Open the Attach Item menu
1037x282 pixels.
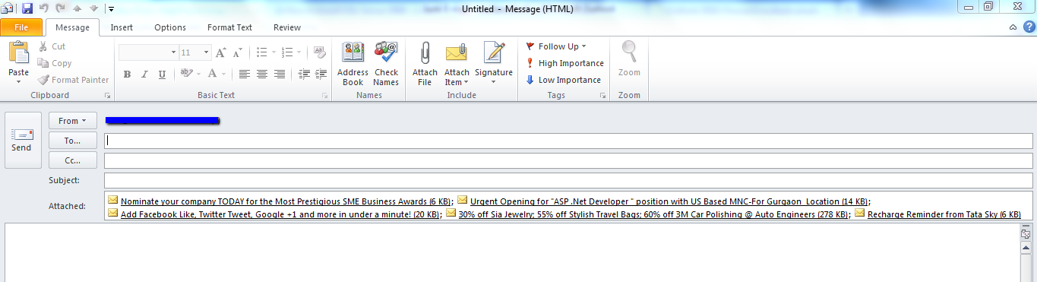(x=457, y=64)
